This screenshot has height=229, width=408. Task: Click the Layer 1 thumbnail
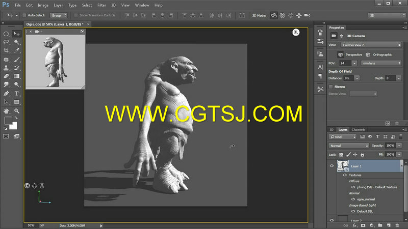click(x=343, y=166)
